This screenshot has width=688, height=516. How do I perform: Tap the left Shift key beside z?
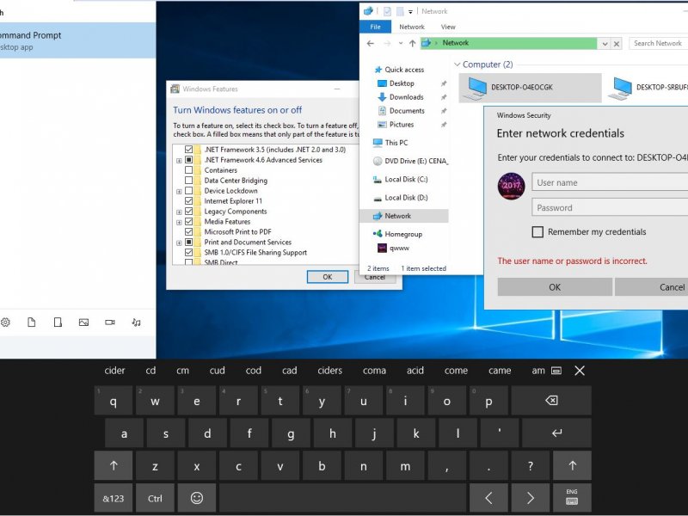click(x=114, y=465)
